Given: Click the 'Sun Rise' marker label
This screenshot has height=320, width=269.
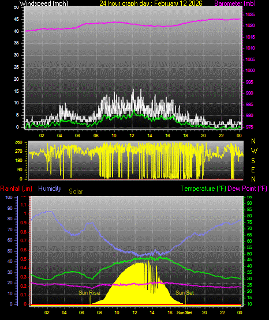Looking at the screenshot, I should click(x=89, y=293).
